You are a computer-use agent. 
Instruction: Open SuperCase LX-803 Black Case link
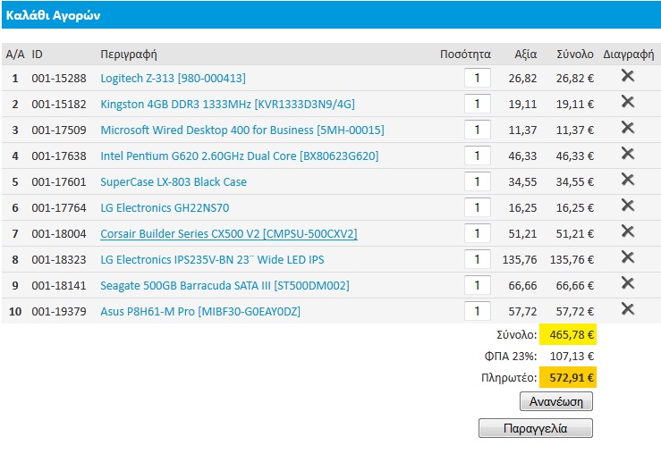[x=174, y=182]
